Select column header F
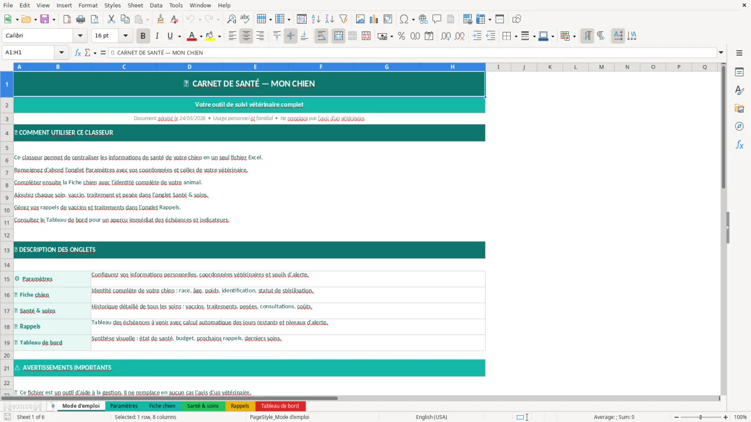The width and height of the screenshot is (751, 422). pyautogui.click(x=321, y=67)
